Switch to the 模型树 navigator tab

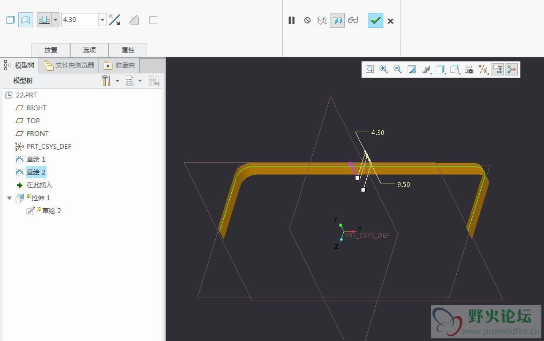tap(19, 65)
